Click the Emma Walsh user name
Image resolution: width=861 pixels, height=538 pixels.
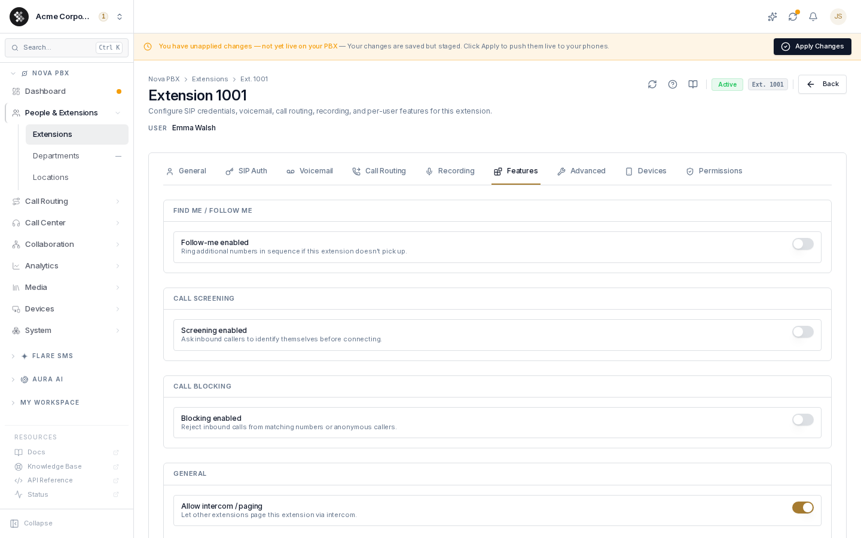(x=194, y=128)
